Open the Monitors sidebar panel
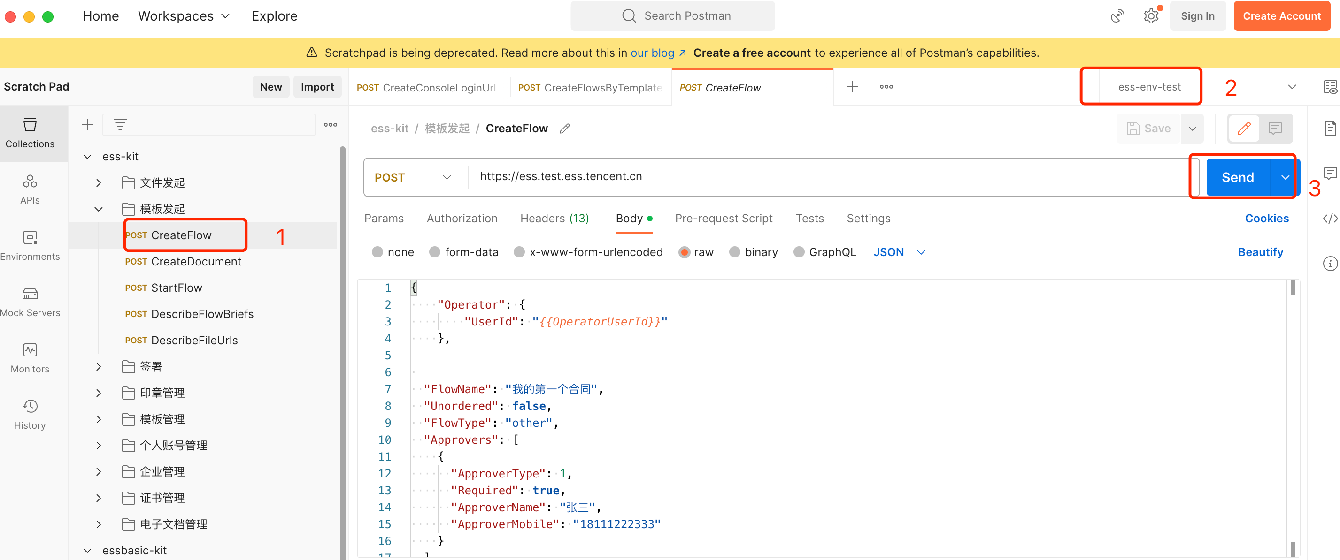1340x560 pixels. [30, 358]
